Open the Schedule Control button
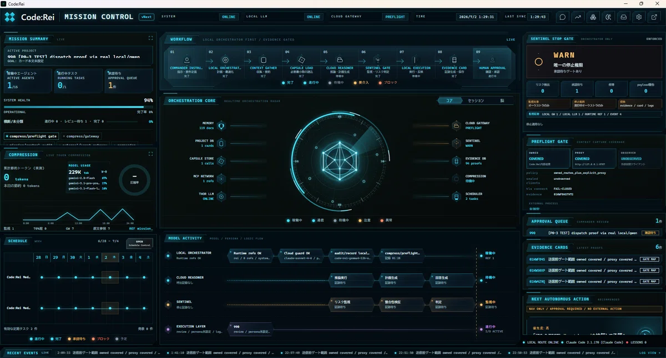Screen dimensions: 666x358 pos(140,243)
